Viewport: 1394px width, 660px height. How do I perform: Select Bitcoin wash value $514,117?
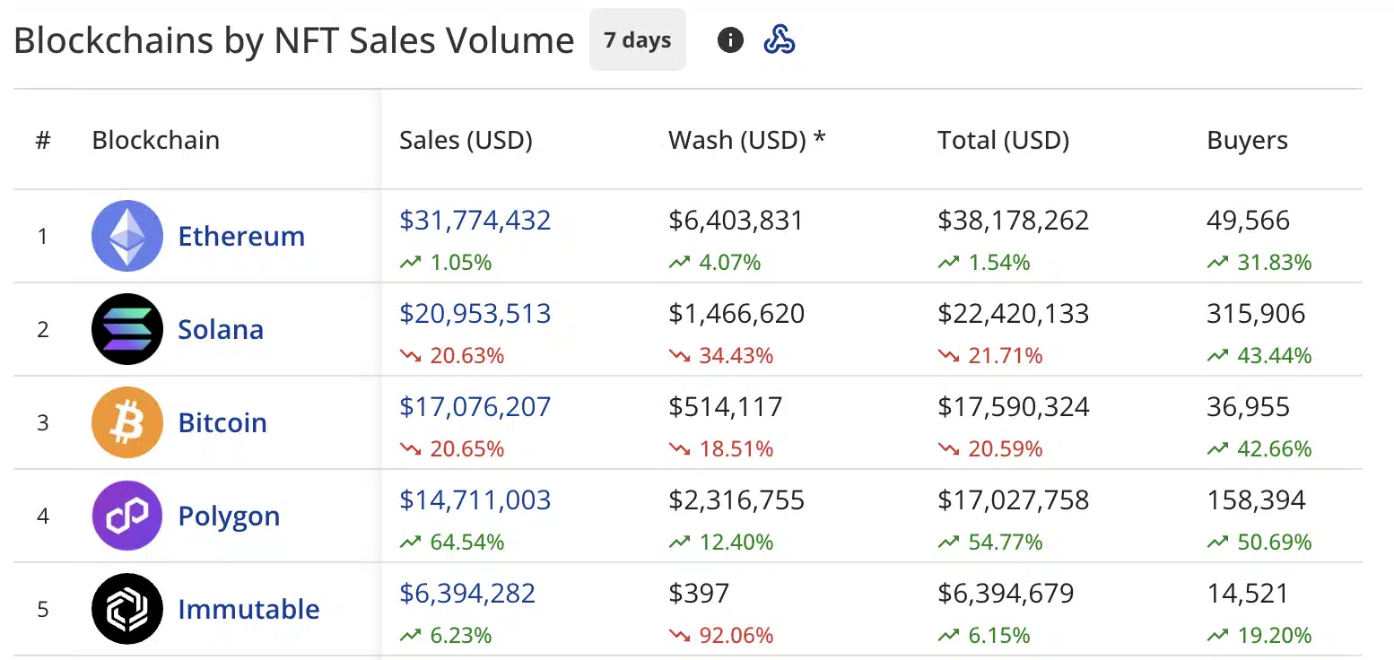coord(725,406)
